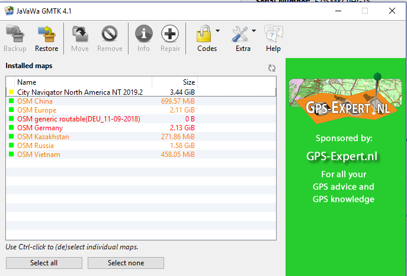Click the green status square of OSM Germany
Image resolution: width=407 pixels, height=276 pixels.
click(x=11, y=127)
